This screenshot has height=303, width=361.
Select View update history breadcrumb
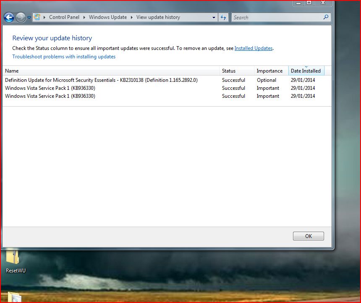pos(158,17)
